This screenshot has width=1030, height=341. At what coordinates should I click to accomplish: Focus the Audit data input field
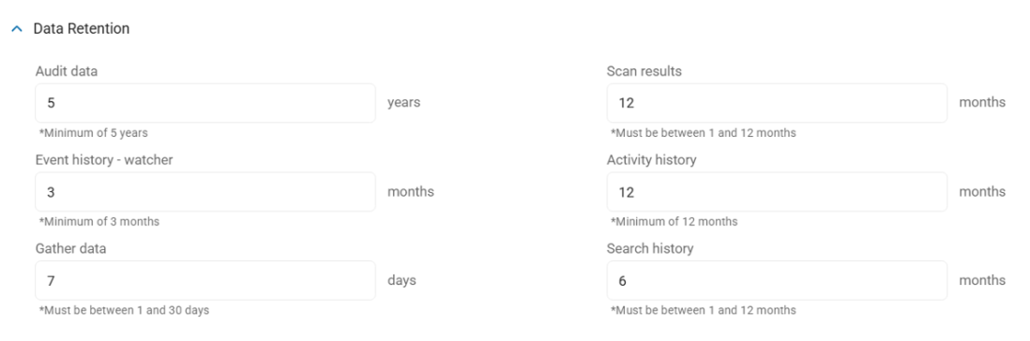tap(205, 103)
